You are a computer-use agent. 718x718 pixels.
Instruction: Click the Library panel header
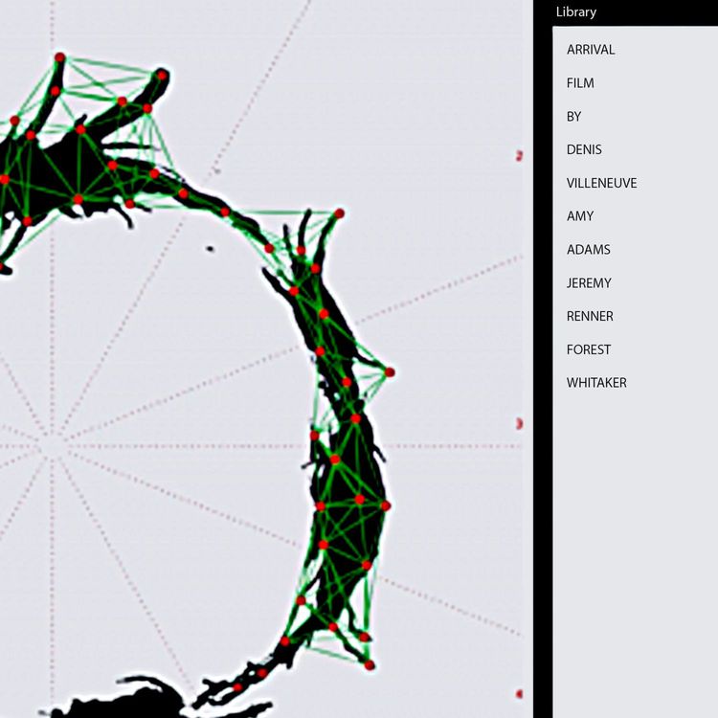pyautogui.click(x=576, y=12)
